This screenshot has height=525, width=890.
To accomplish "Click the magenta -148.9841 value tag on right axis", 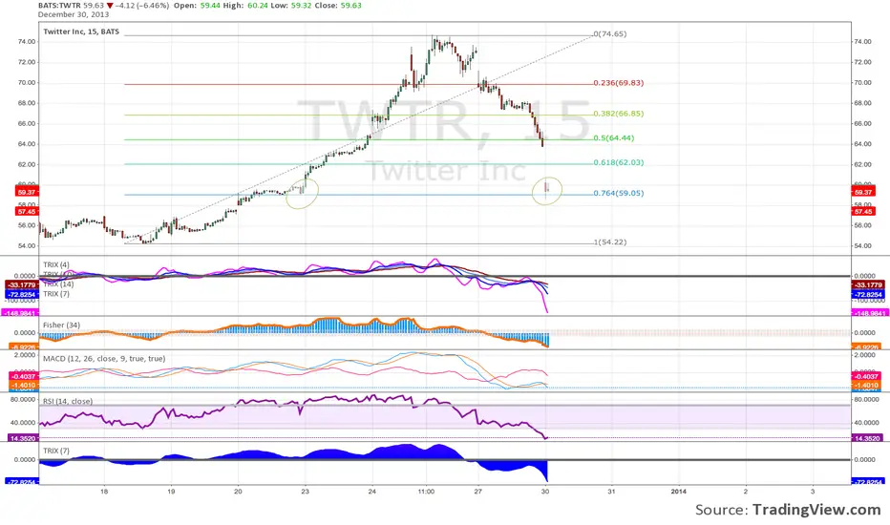I will [868, 313].
